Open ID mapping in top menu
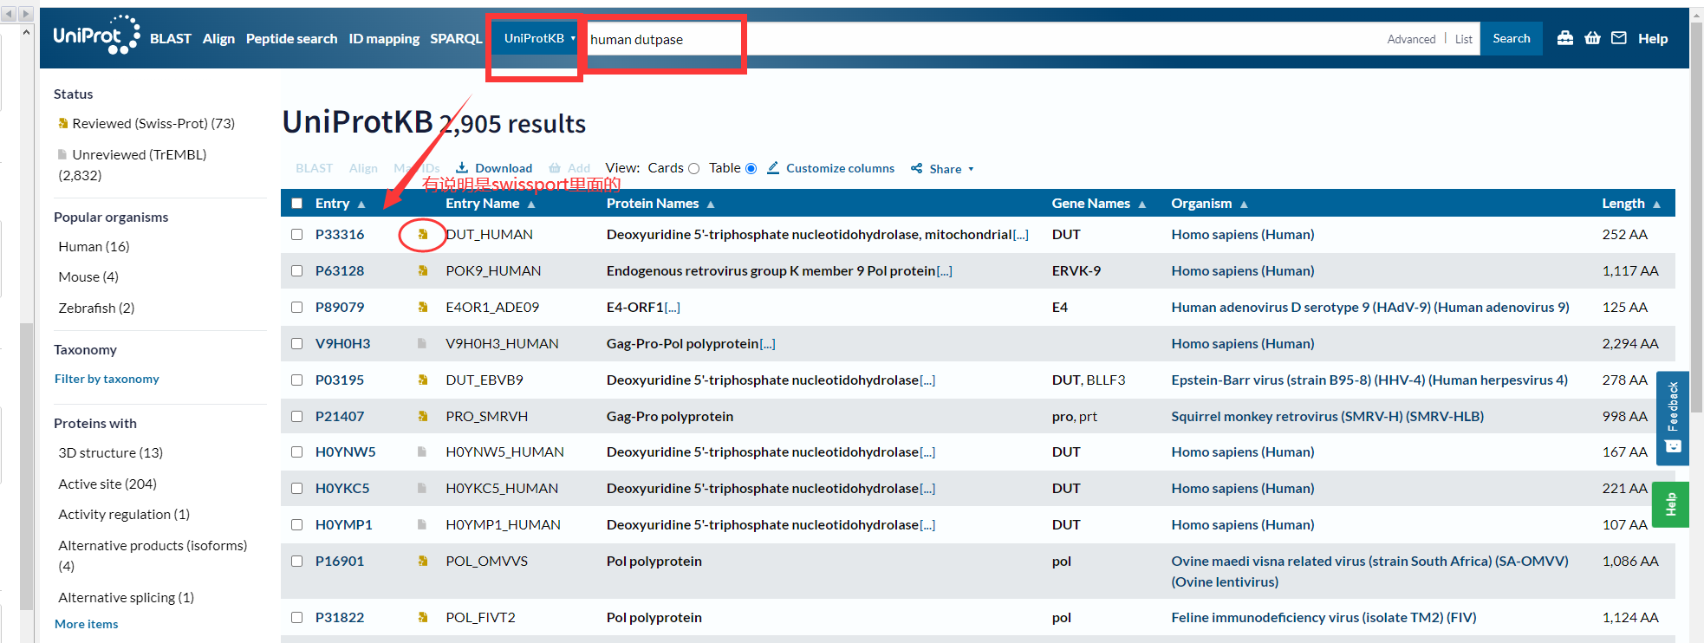Viewport: 1704px width, 643px height. tap(384, 38)
